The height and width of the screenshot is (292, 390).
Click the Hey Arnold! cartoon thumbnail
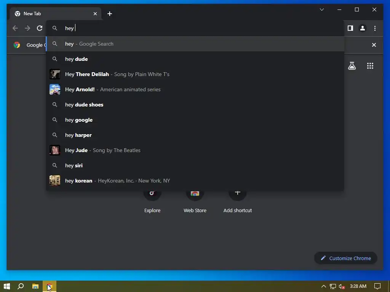pos(55,89)
